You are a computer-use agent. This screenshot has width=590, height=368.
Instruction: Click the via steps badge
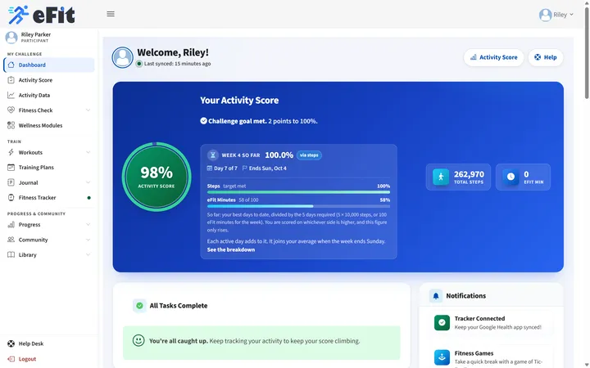click(309, 155)
